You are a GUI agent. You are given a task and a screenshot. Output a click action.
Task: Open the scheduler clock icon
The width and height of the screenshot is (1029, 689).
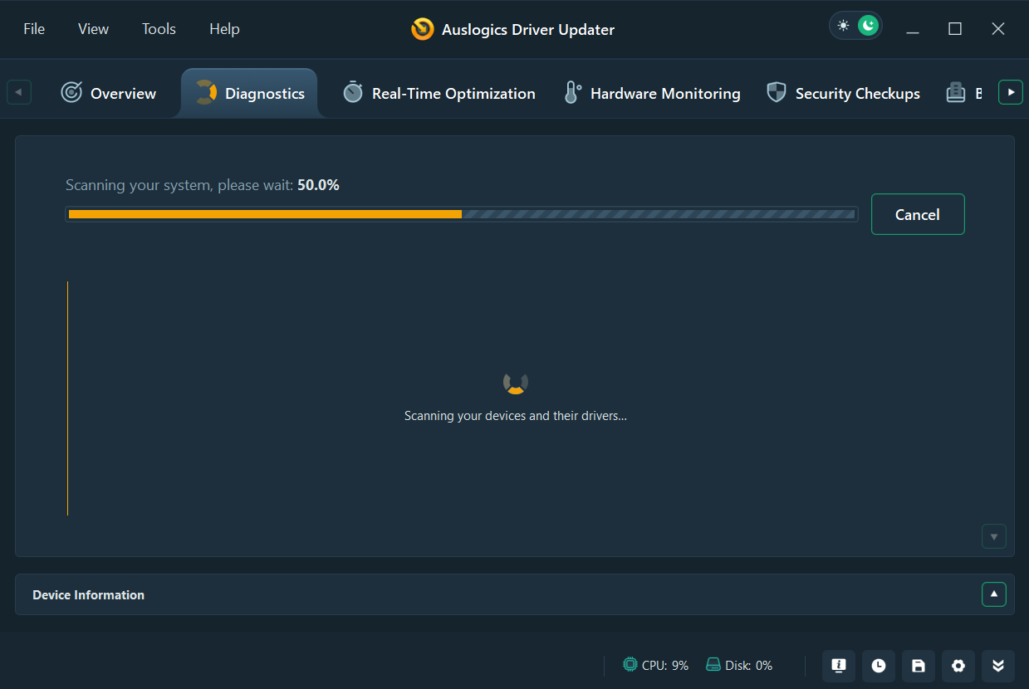[x=879, y=666]
